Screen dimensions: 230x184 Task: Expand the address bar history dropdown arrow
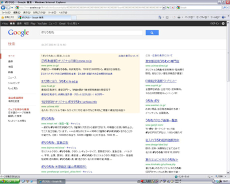164,7
